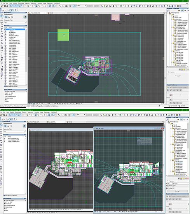The width and height of the screenshot is (190, 214).
Task: Collapse SECTIONS folder in bottom Navigator
Action: [171, 160]
